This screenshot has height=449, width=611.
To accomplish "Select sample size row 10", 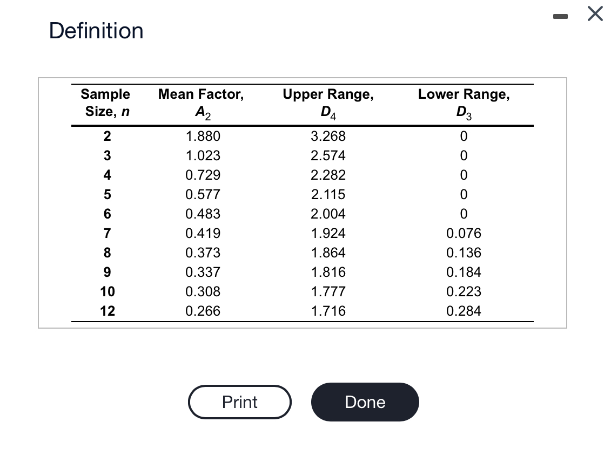I will 107,292.
